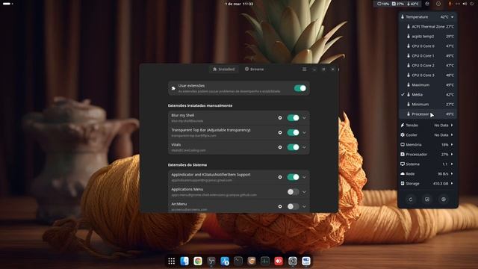Viewport: 478px width, 269px height.
Task: Expand the Cooler submenu
Action: point(427,134)
